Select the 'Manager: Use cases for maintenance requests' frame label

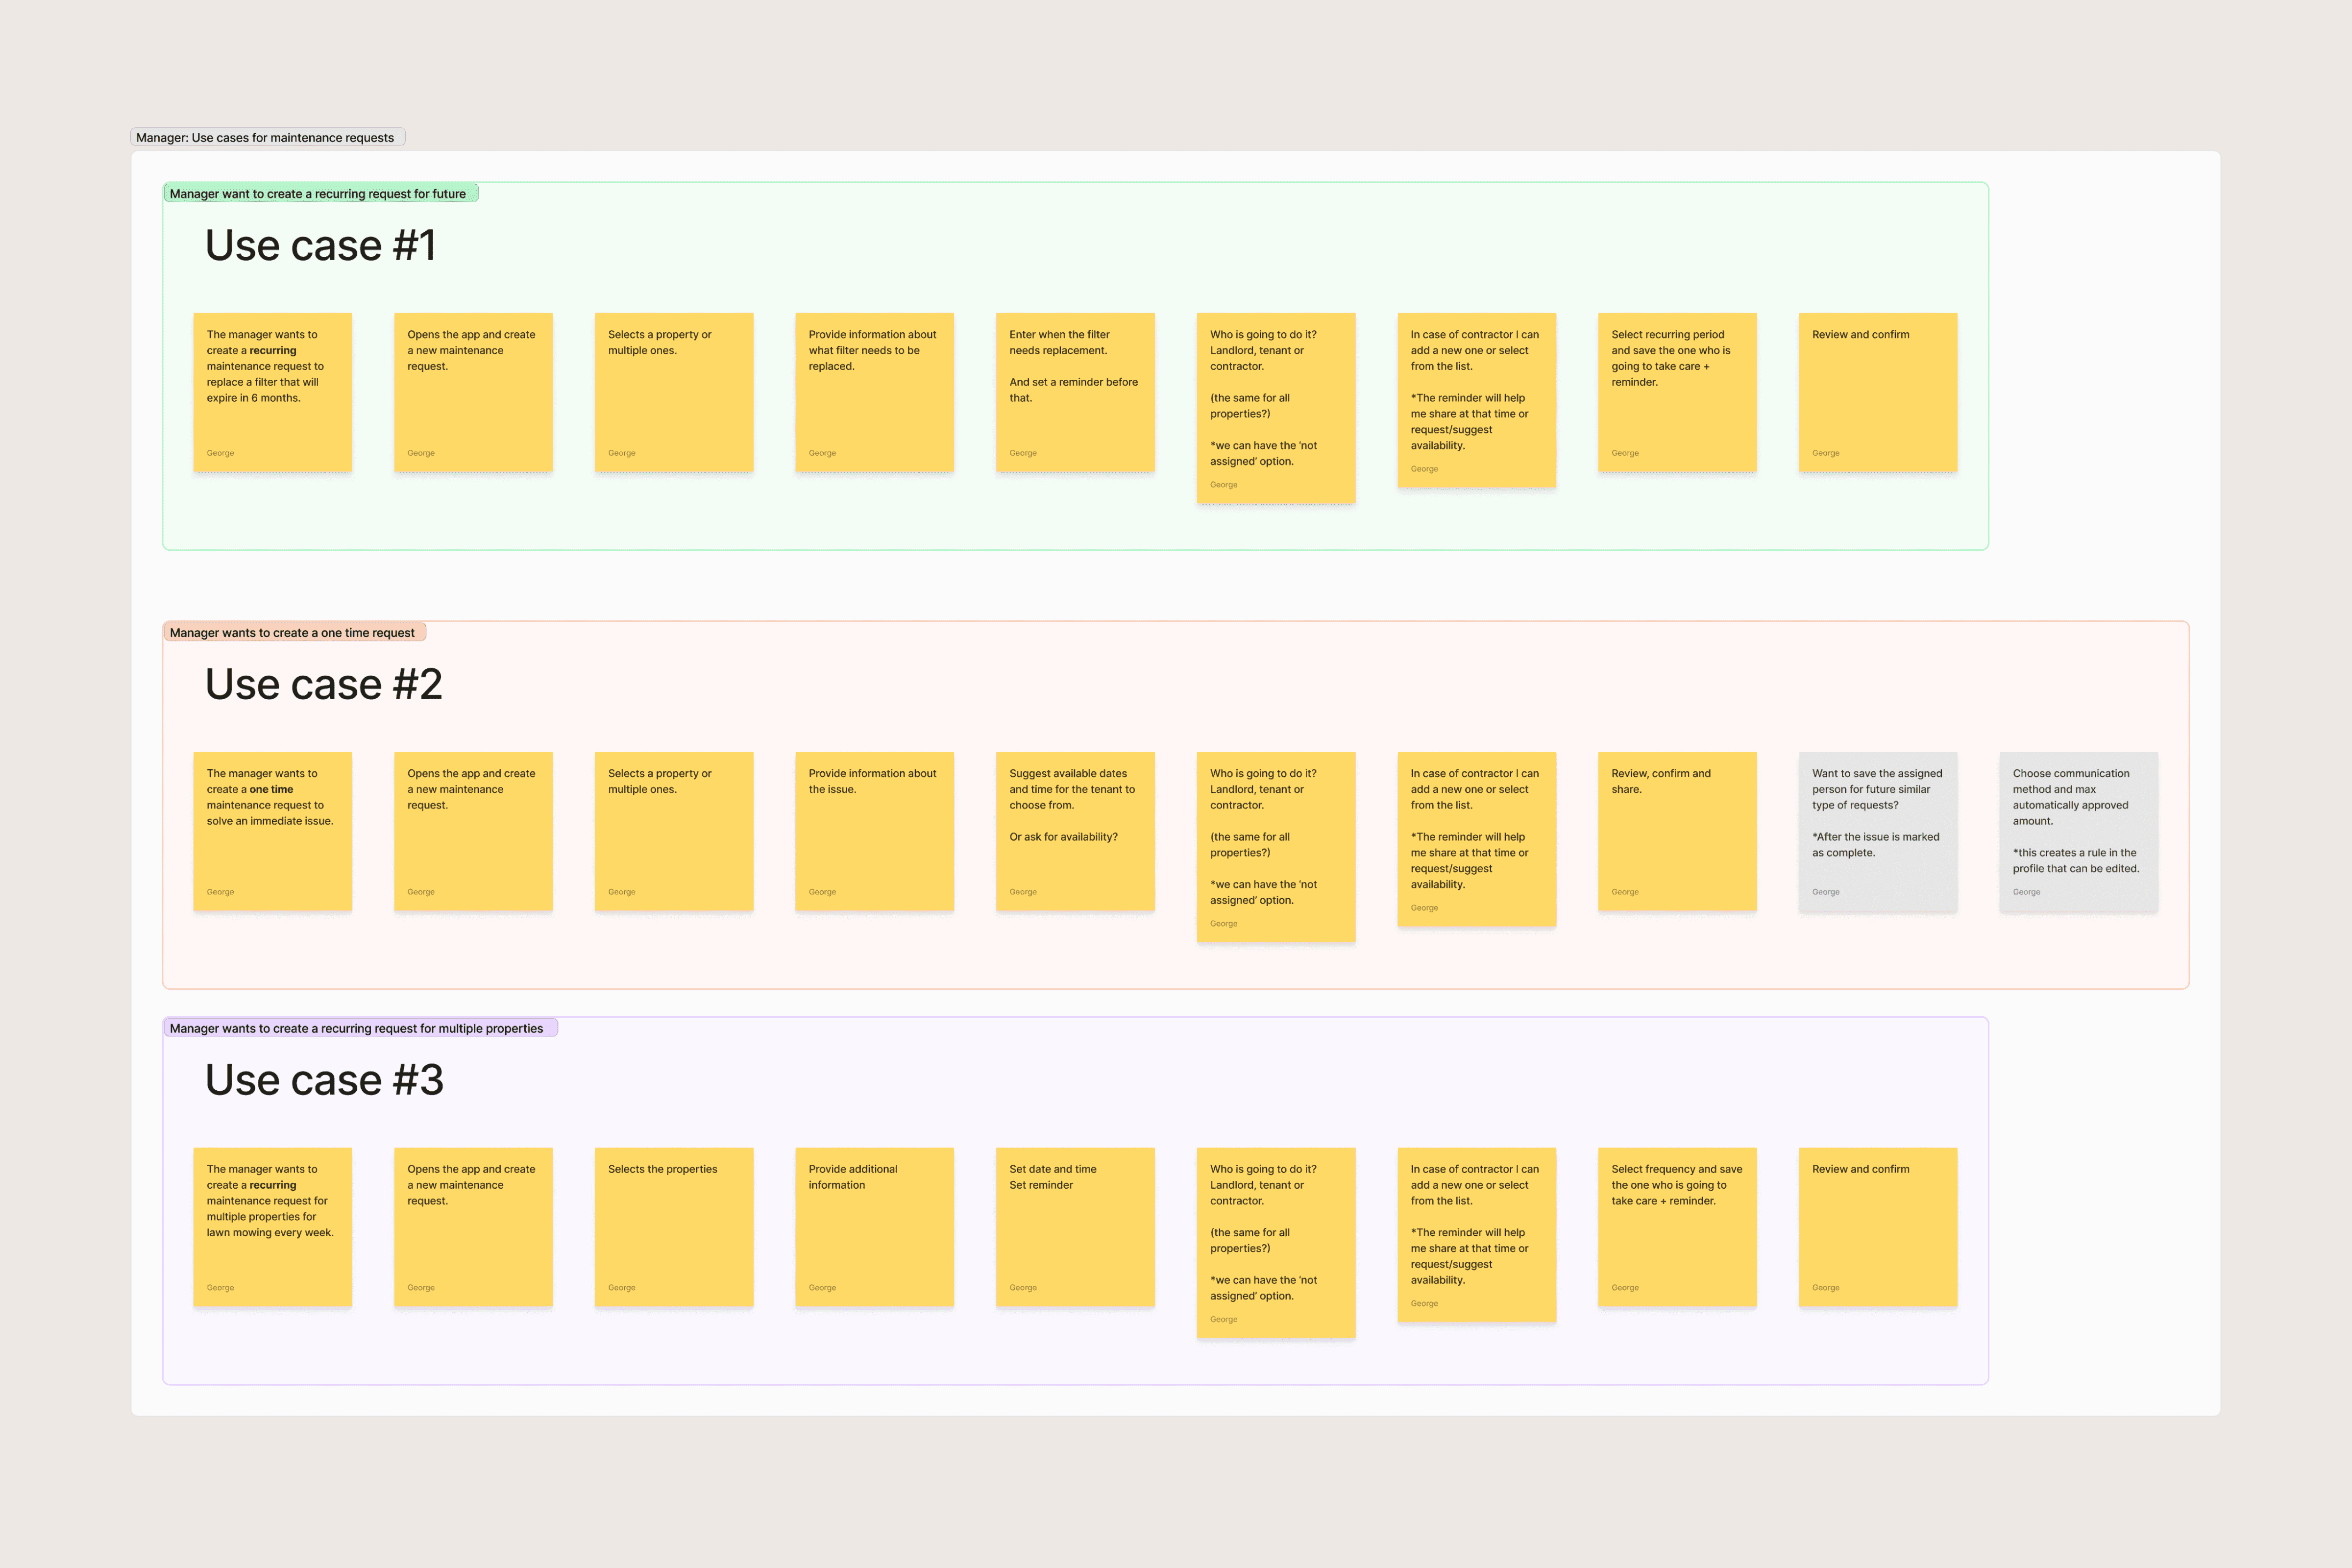point(266,138)
